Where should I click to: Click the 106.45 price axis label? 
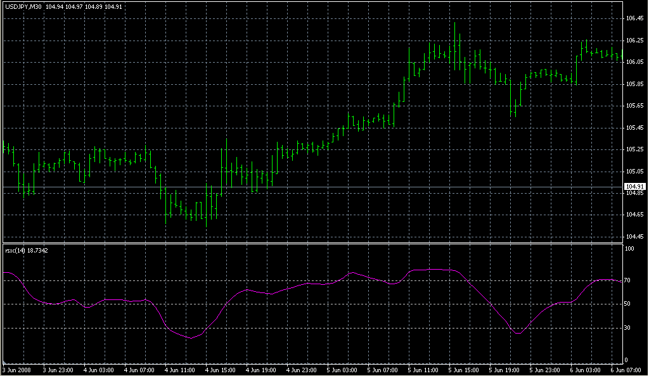point(634,18)
